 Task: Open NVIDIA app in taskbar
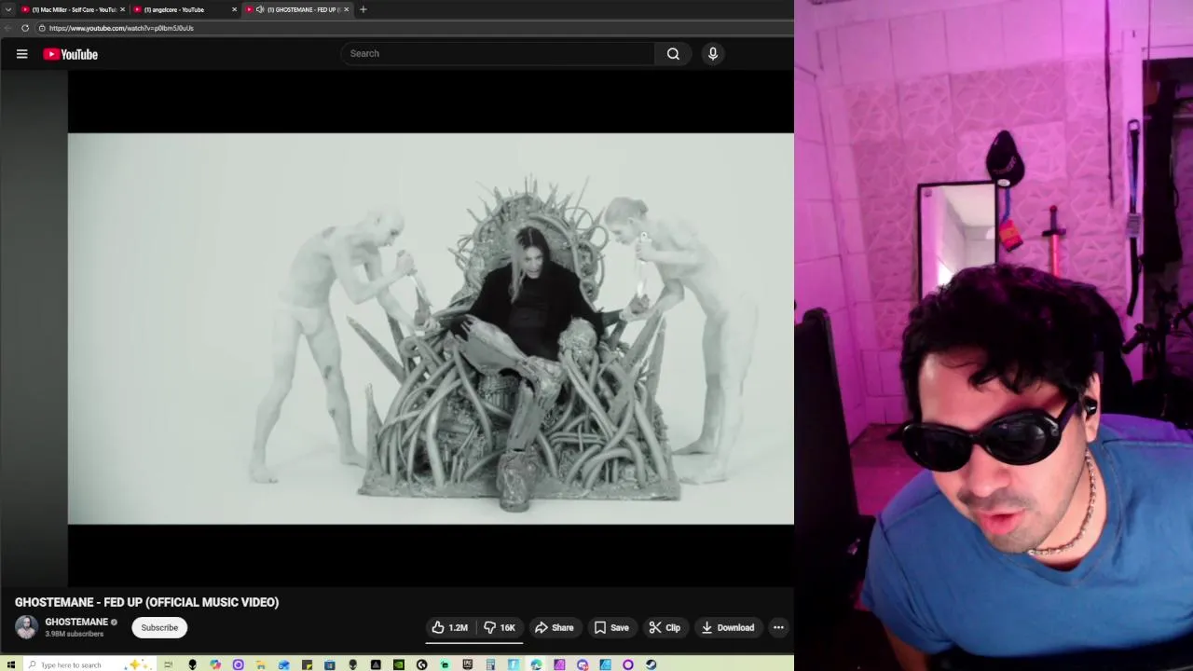coord(399,664)
